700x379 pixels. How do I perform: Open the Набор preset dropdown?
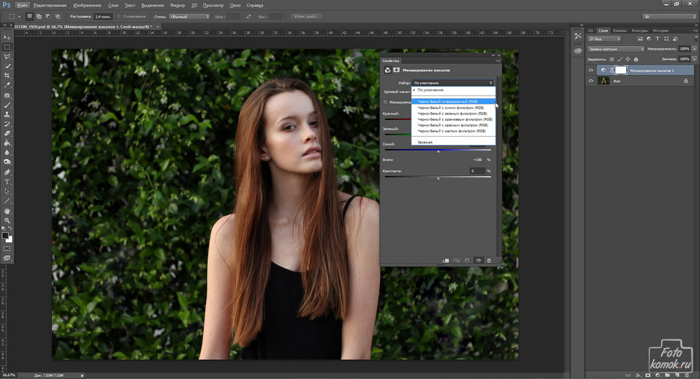coord(453,83)
